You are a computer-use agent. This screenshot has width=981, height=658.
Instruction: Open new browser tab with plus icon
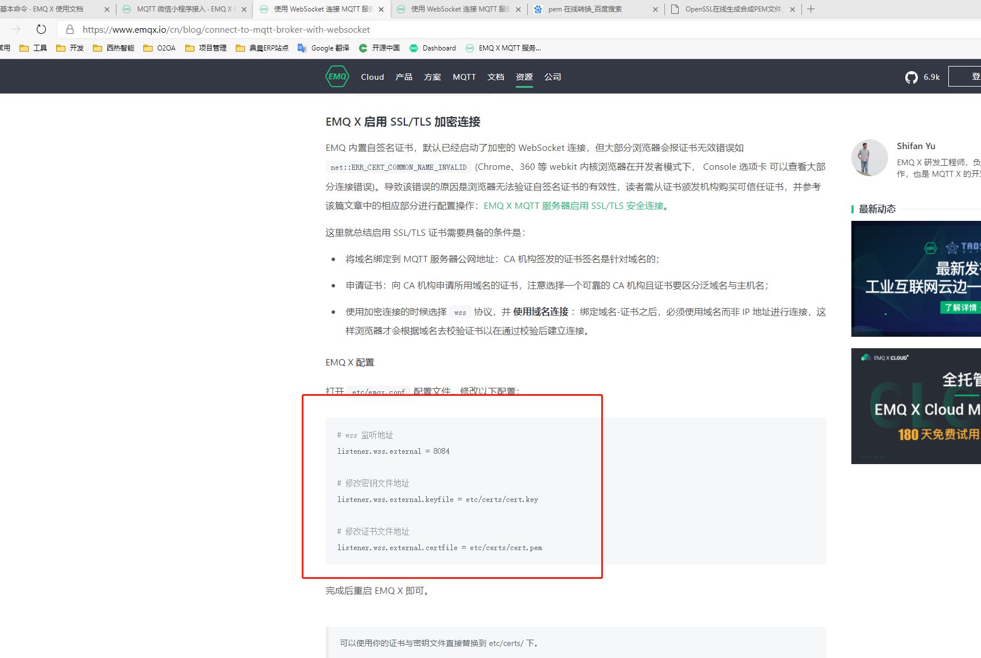point(811,9)
